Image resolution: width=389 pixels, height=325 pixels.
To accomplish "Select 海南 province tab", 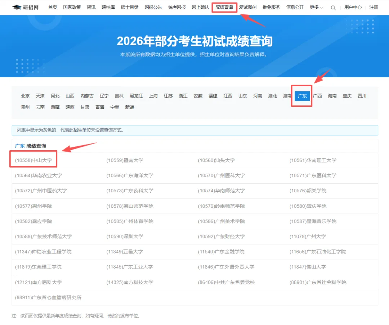I will coord(332,96).
